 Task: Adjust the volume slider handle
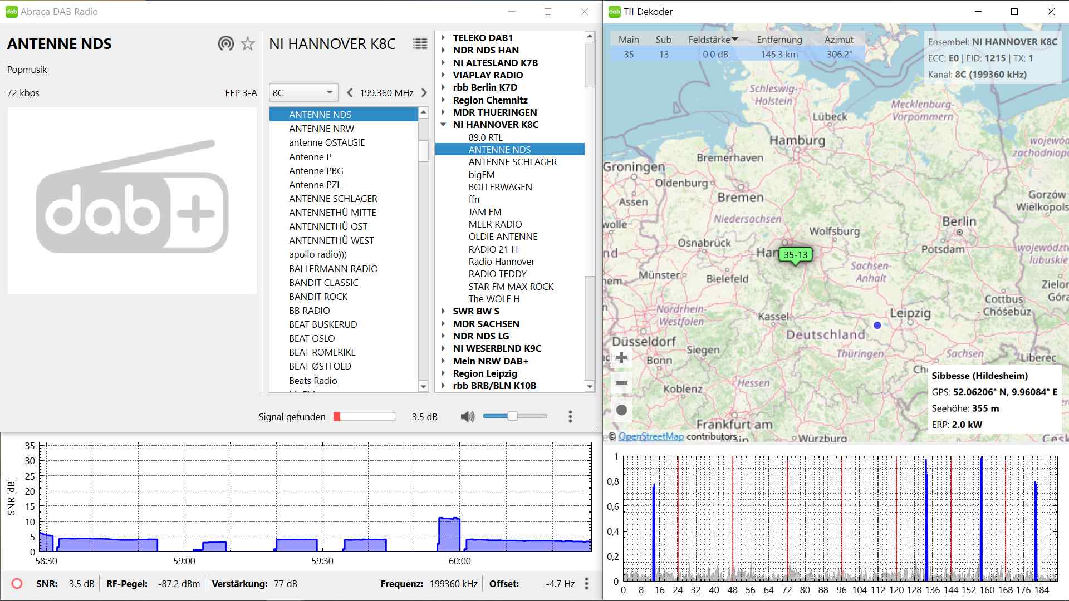[x=512, y=416]
